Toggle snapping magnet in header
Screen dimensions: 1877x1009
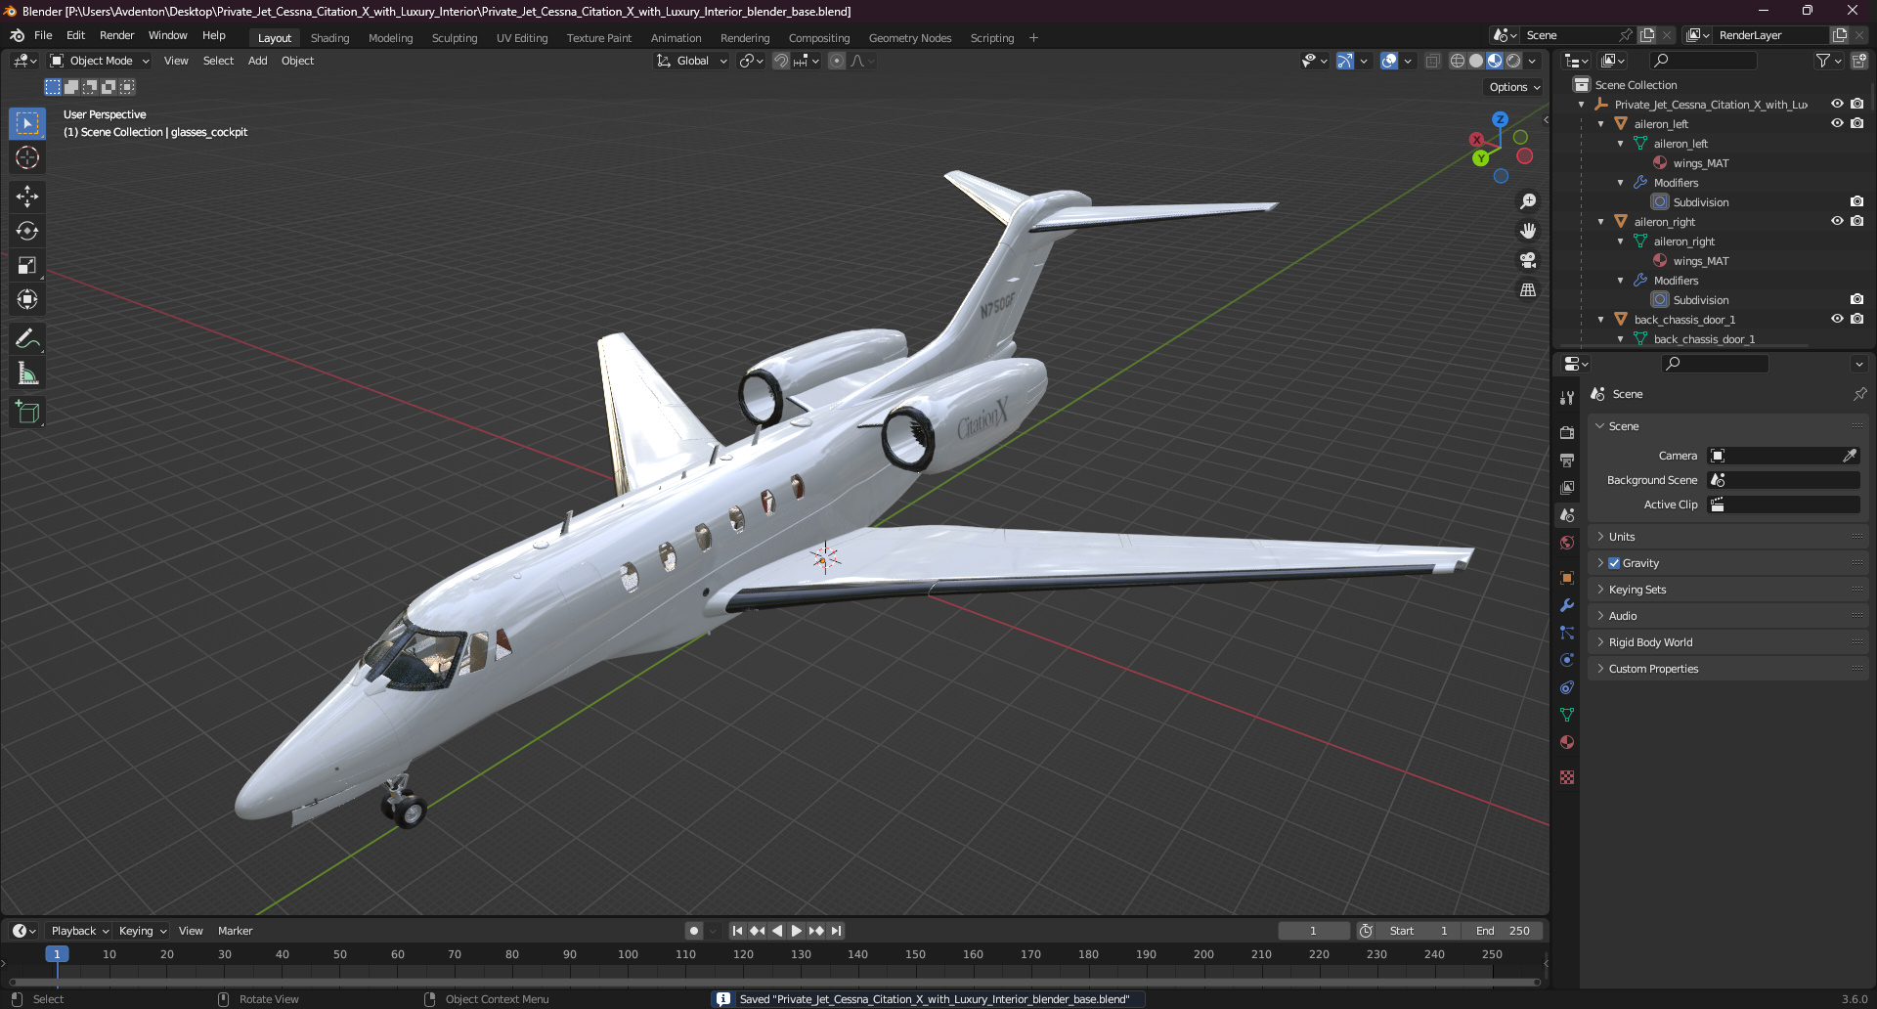pos(781,61)
